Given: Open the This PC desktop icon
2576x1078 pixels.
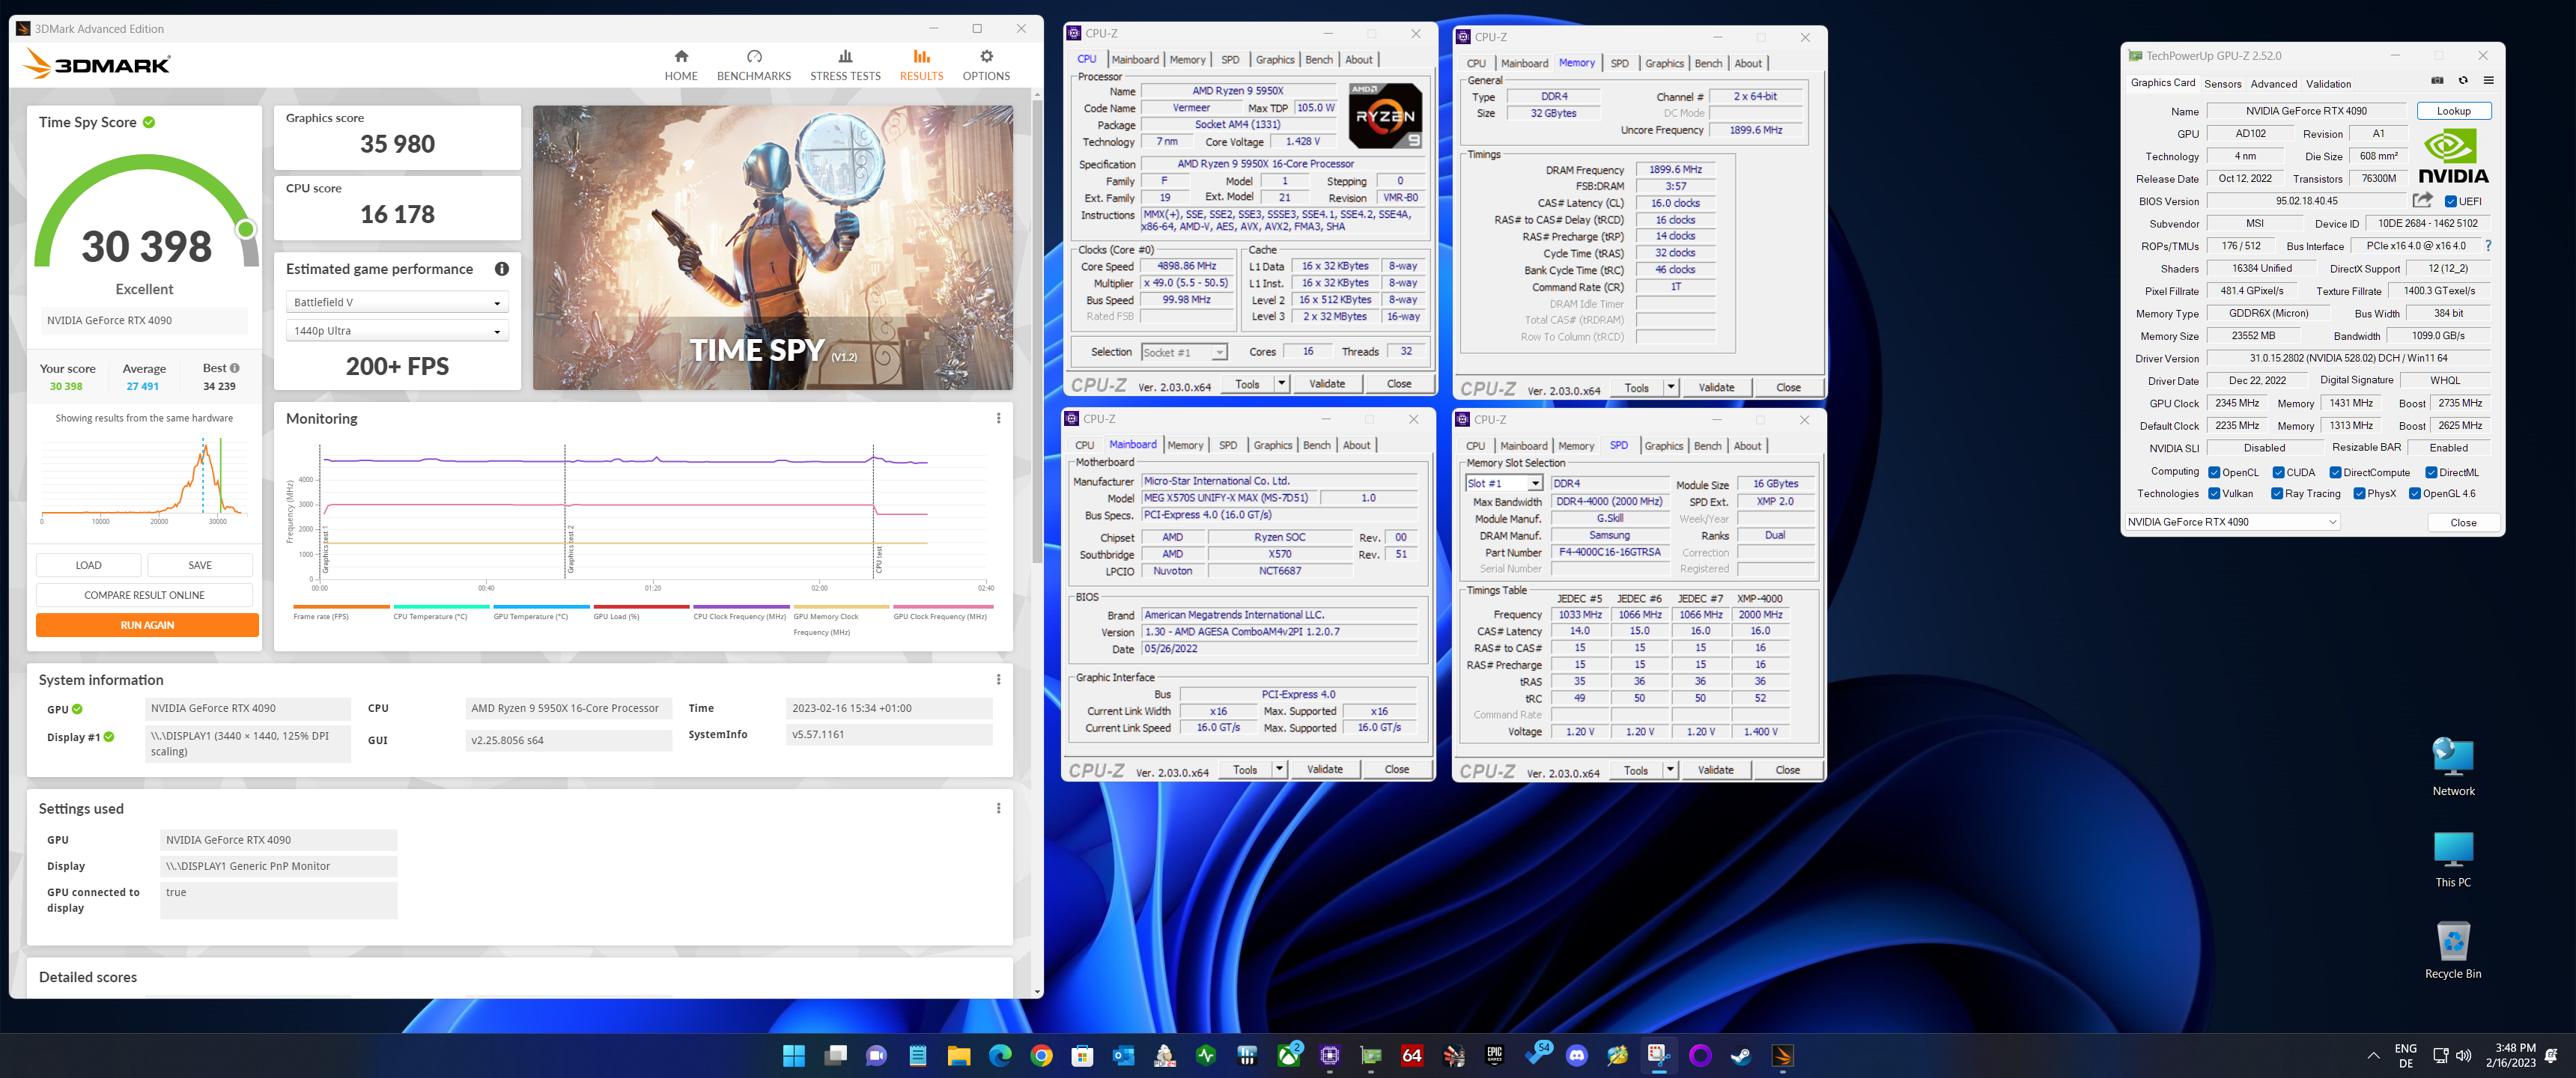Looking at the screenshot, I should click(2453, 859).
